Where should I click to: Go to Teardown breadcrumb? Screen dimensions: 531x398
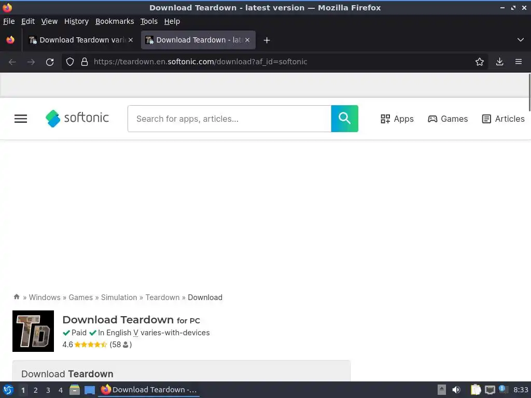click(162, 297)
